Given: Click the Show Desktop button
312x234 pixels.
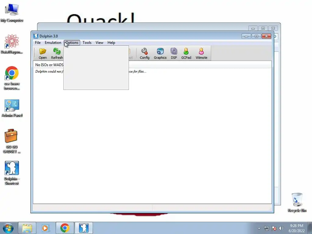Looking at the screenshot, I should (310, 228).
